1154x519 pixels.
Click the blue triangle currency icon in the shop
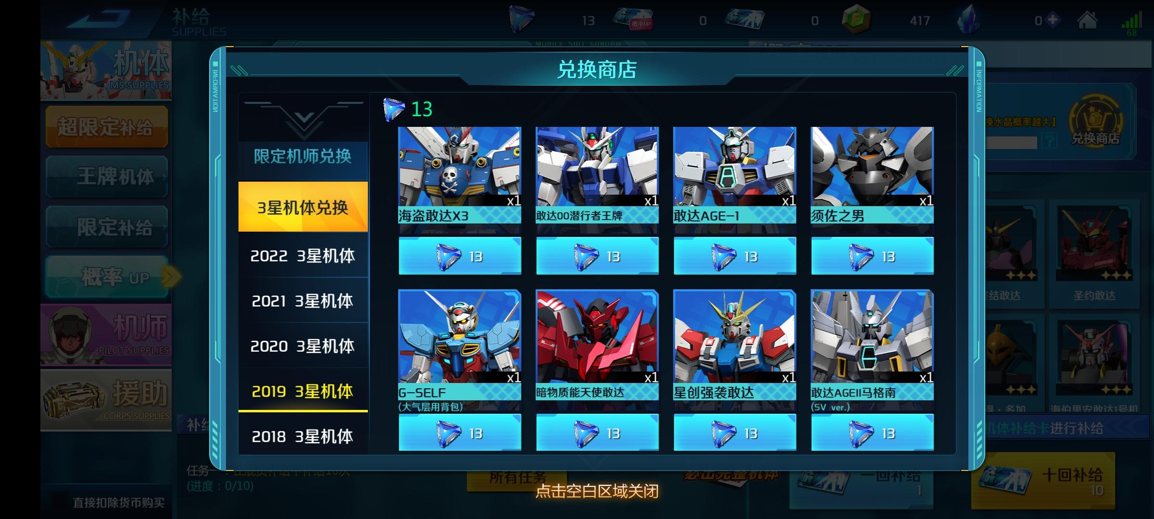point(394,109)
